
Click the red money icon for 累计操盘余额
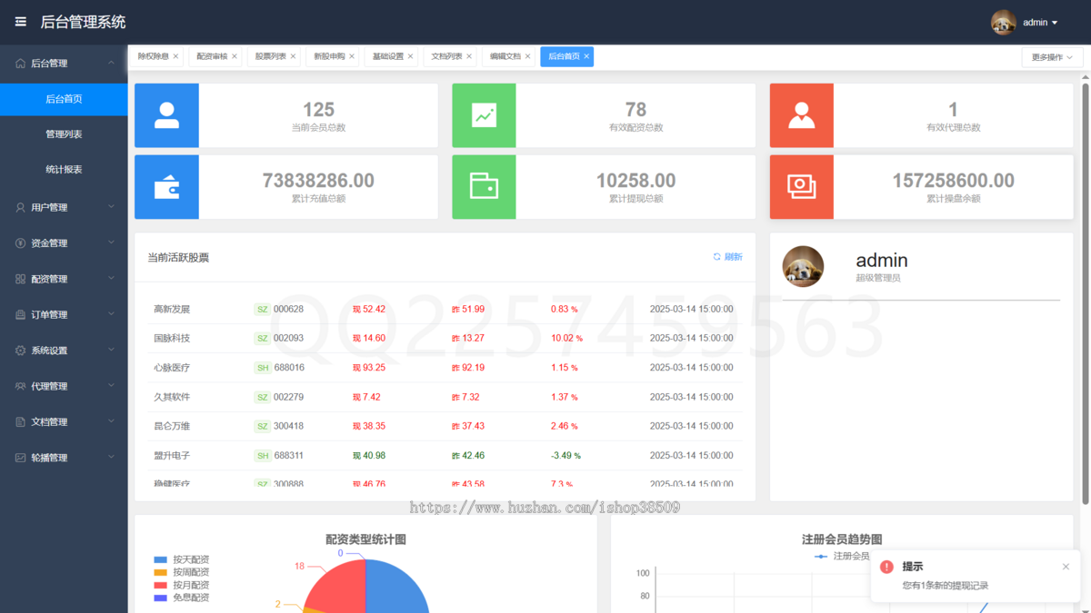(x=801, y=186)
